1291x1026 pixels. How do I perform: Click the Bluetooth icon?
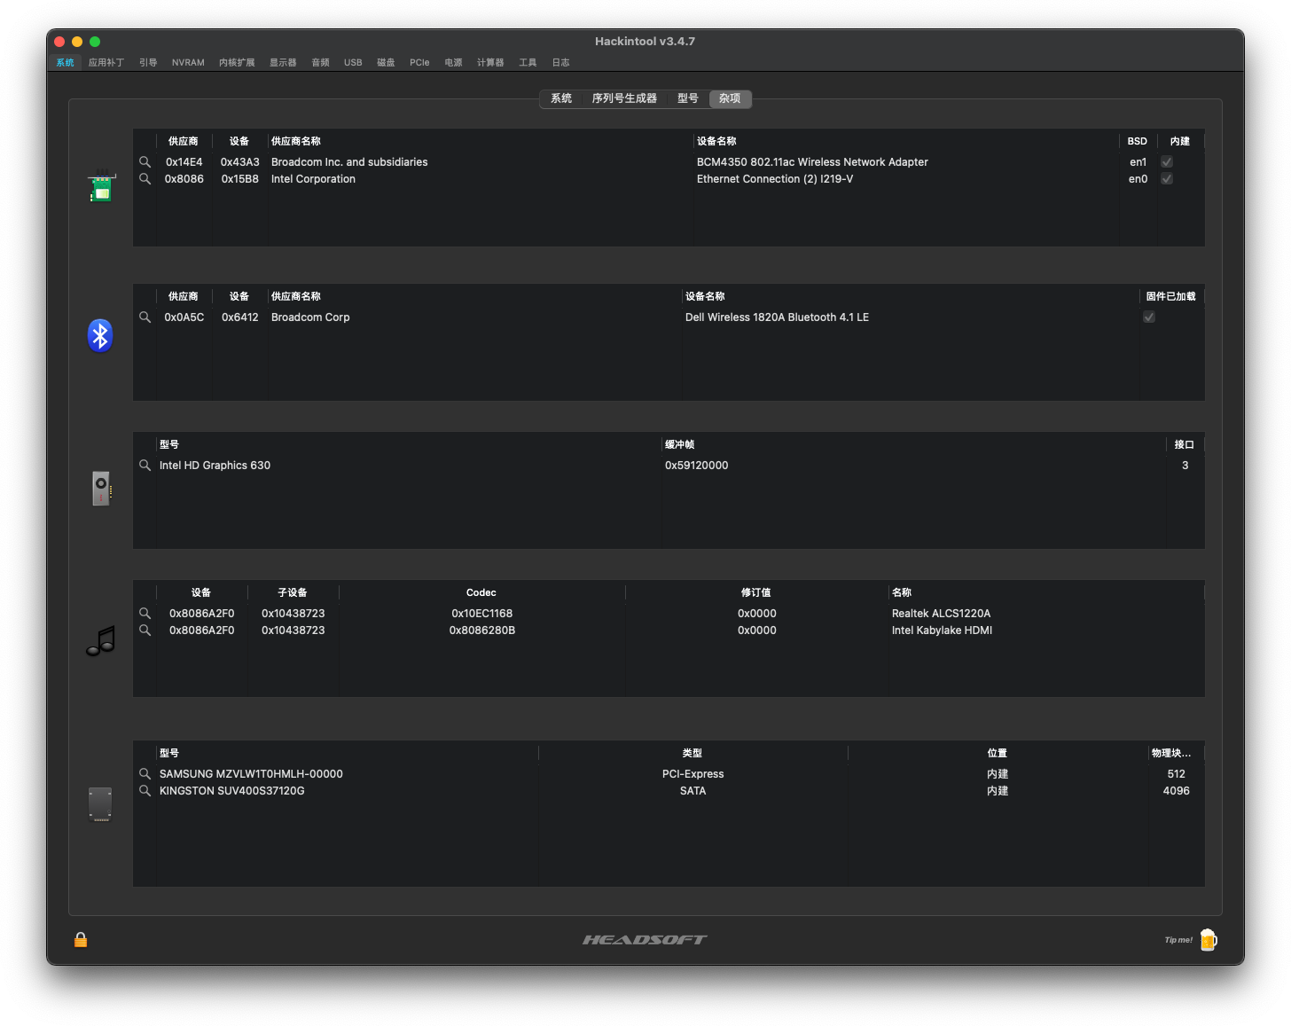tap(100, 335)
